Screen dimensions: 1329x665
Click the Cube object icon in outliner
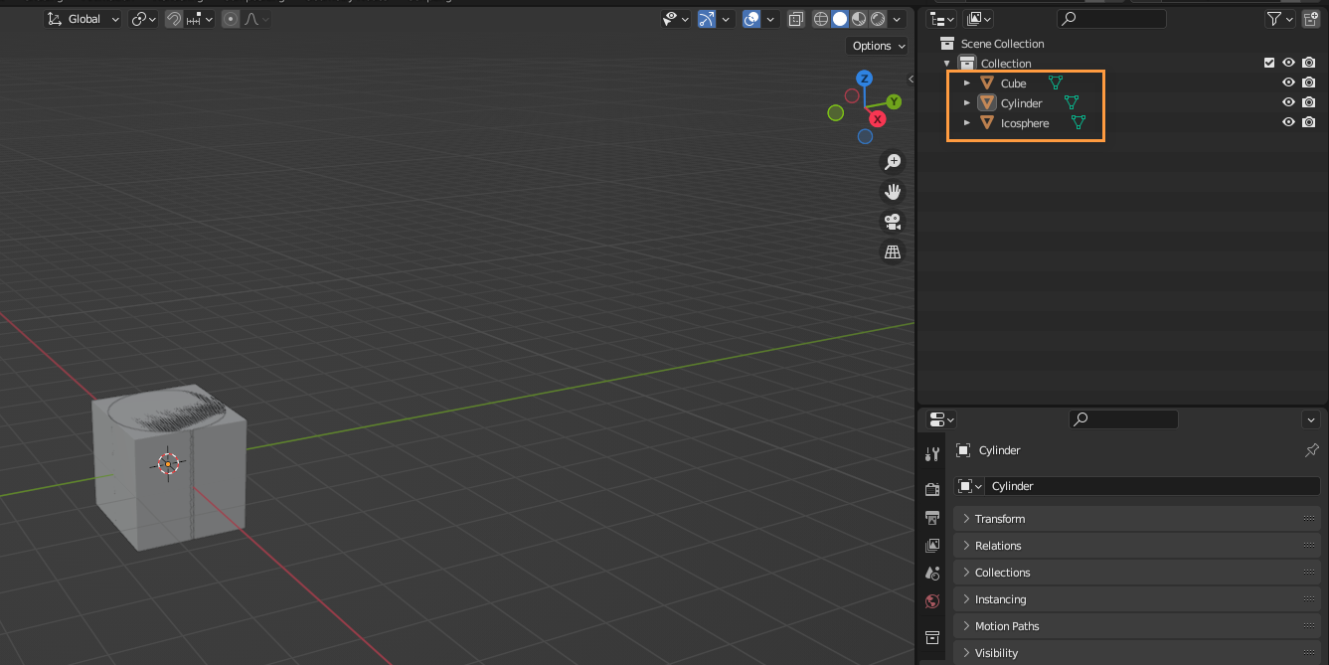(987, 83)
